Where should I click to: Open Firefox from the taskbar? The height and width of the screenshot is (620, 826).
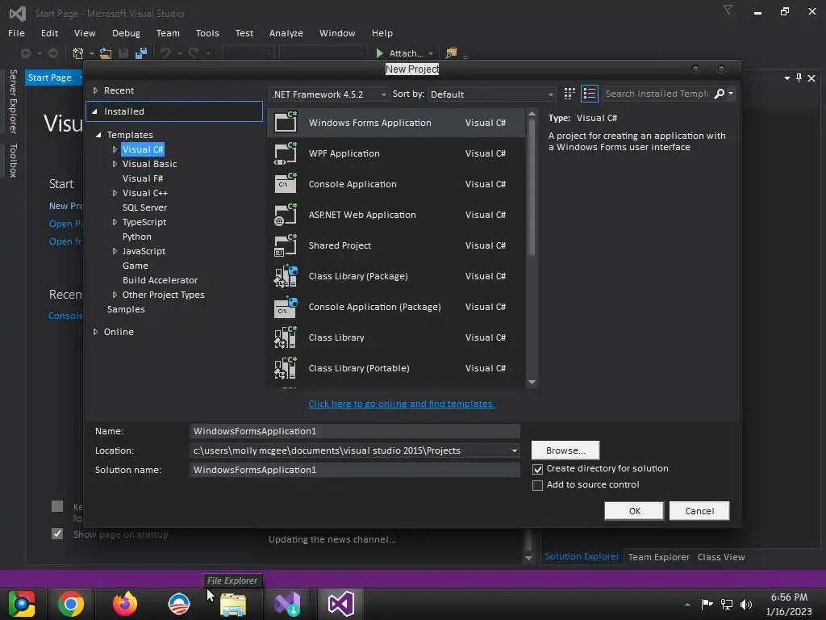pos(125,604)
